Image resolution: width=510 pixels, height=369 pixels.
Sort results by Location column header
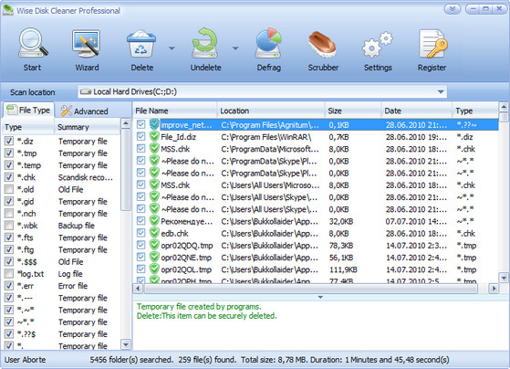(271, 111)
